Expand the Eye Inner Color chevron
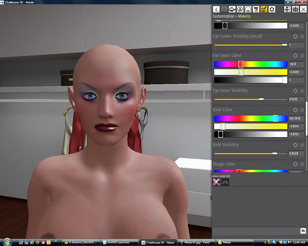 (x=302, y=56)
